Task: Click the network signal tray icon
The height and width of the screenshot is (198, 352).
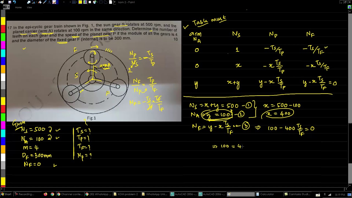Action: click(330, 194)
